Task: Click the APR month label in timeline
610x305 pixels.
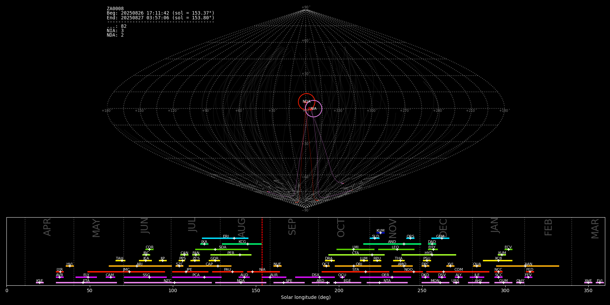Action: tap(47, 227)
